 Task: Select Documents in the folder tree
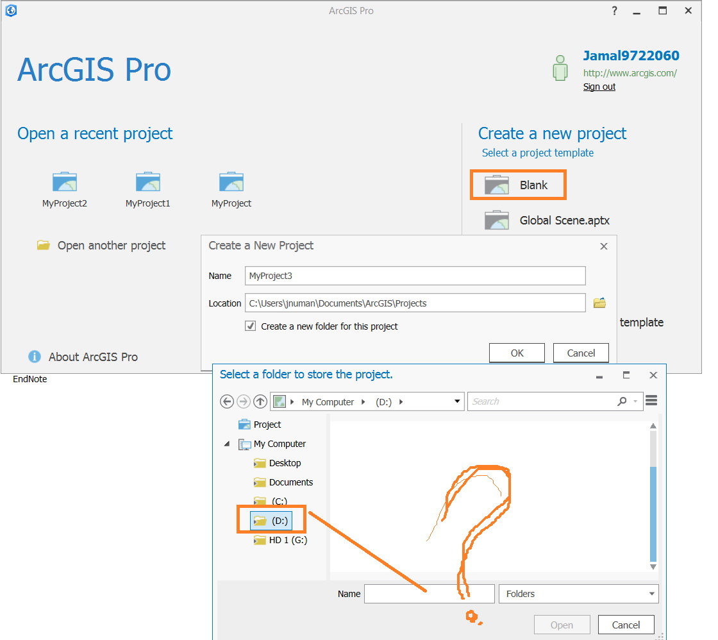[x=283, y=482]
